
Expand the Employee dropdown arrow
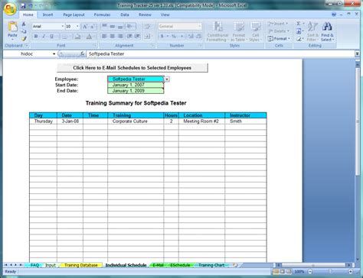coord(167,79)
